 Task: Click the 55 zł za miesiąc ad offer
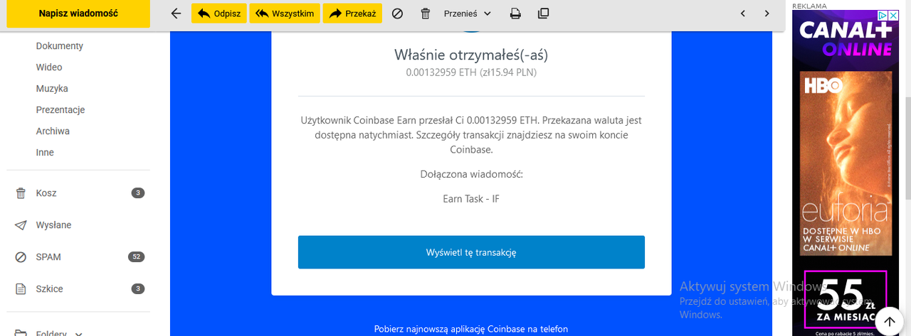tap(846, 298)
